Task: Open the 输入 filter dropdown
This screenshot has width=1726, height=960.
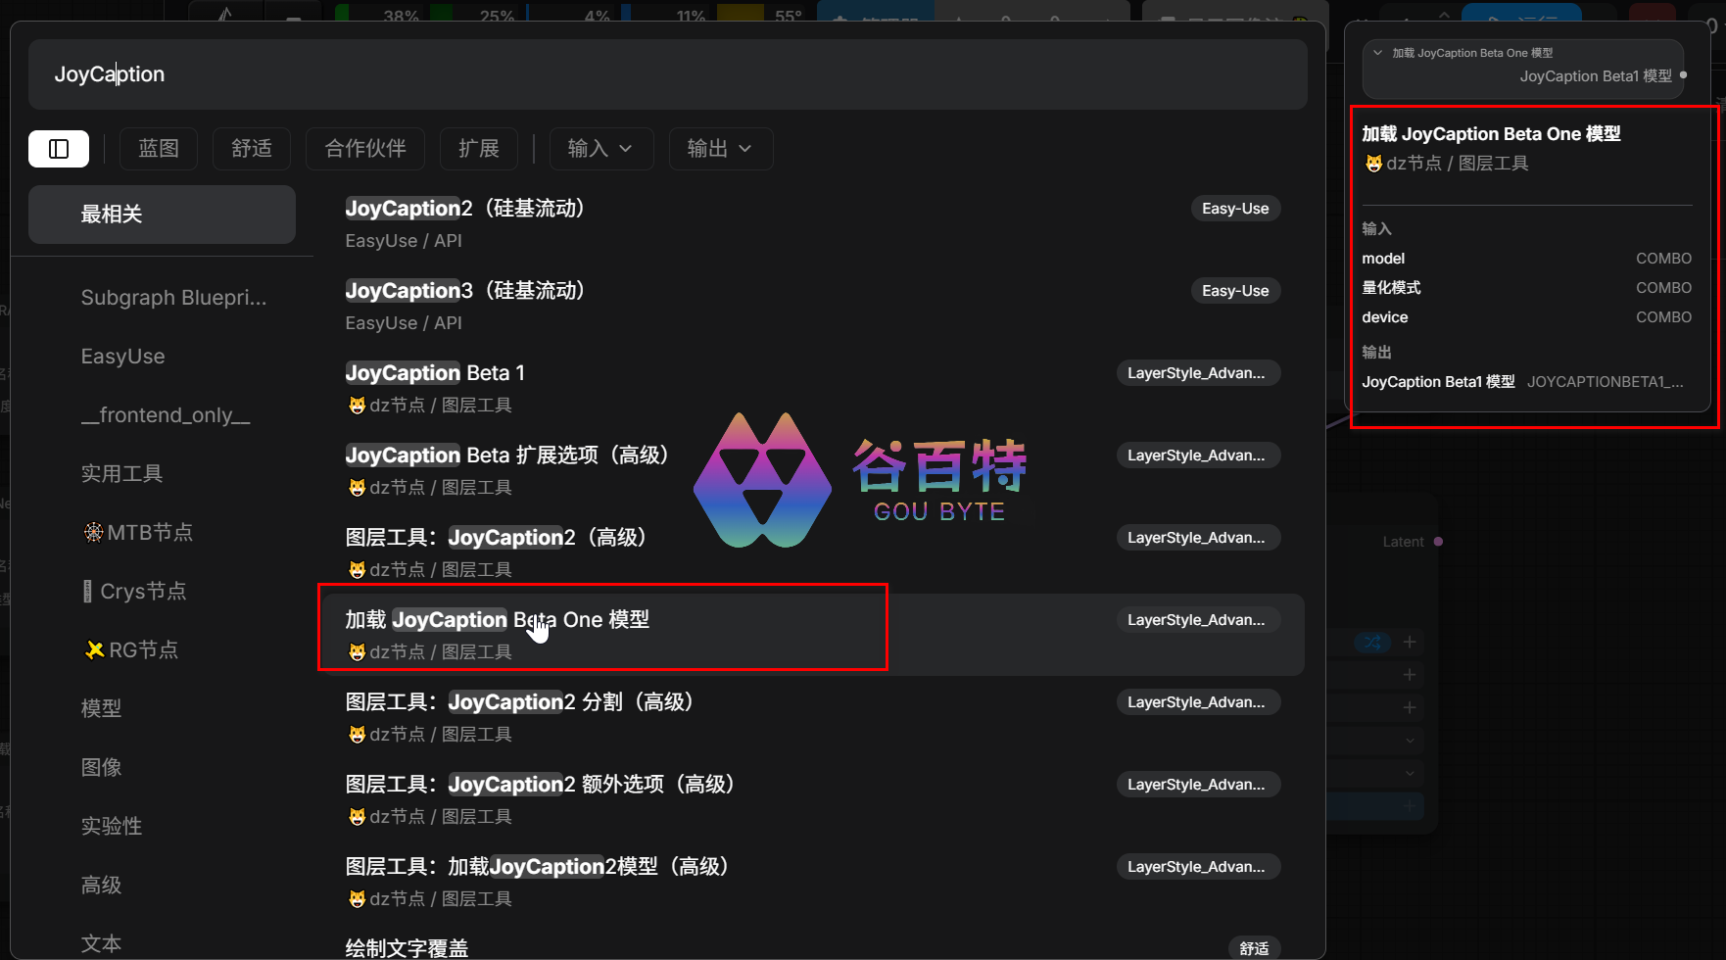Action: coord(600,149)
